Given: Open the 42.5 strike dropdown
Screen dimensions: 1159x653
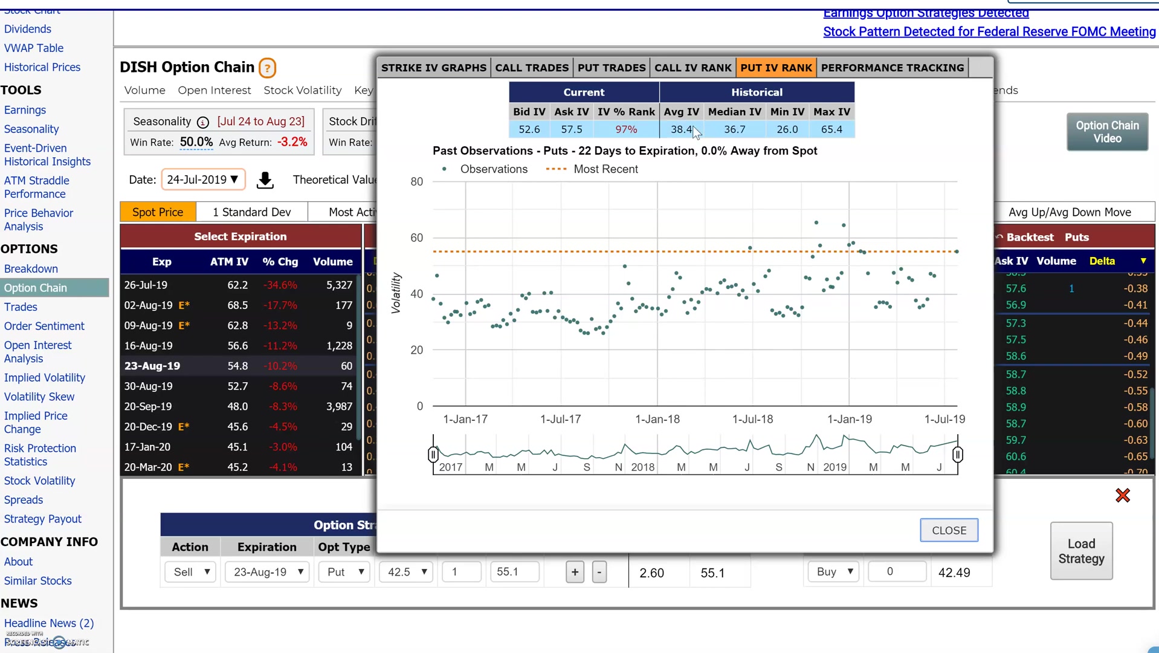Looking at the screenshot, I should pos(406,572).
